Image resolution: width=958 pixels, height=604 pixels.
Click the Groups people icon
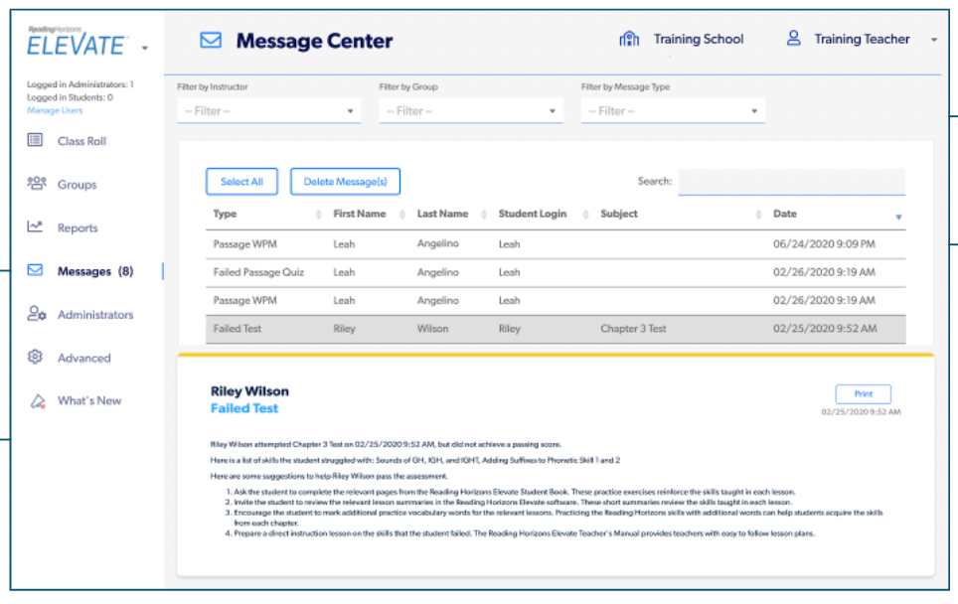coord(37,183)
